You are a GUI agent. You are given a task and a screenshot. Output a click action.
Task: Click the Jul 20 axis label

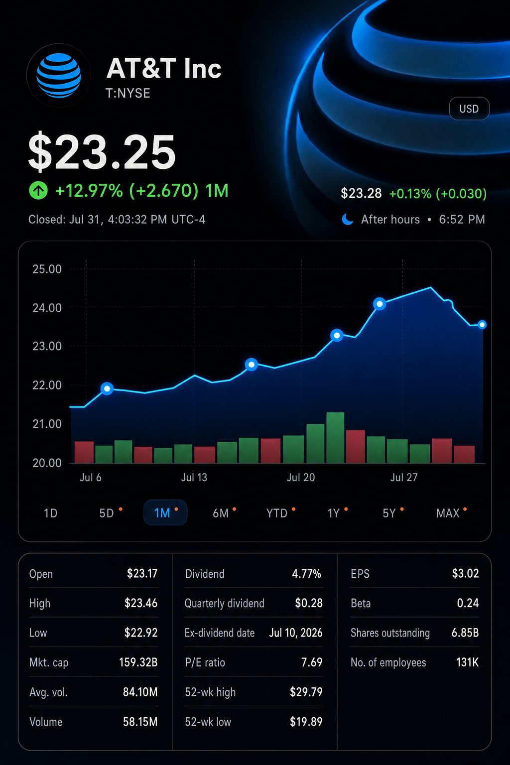point(301,477)
